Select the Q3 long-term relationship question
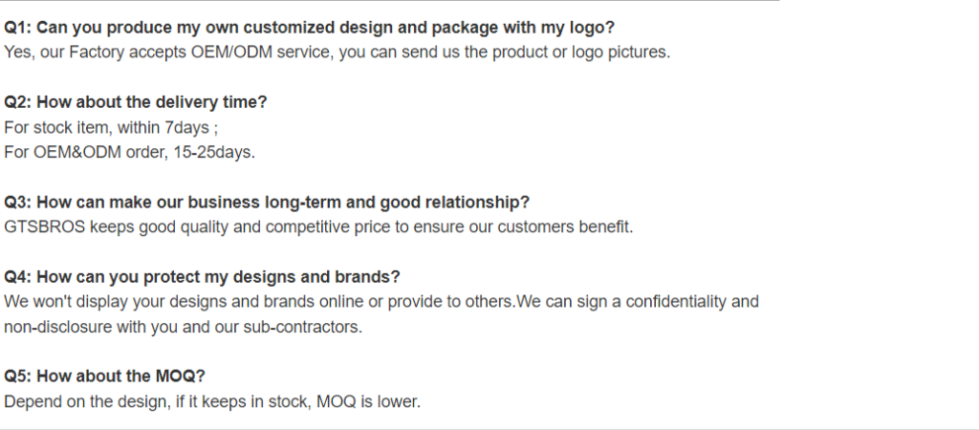979x430 pixels. tap(267, 203)
